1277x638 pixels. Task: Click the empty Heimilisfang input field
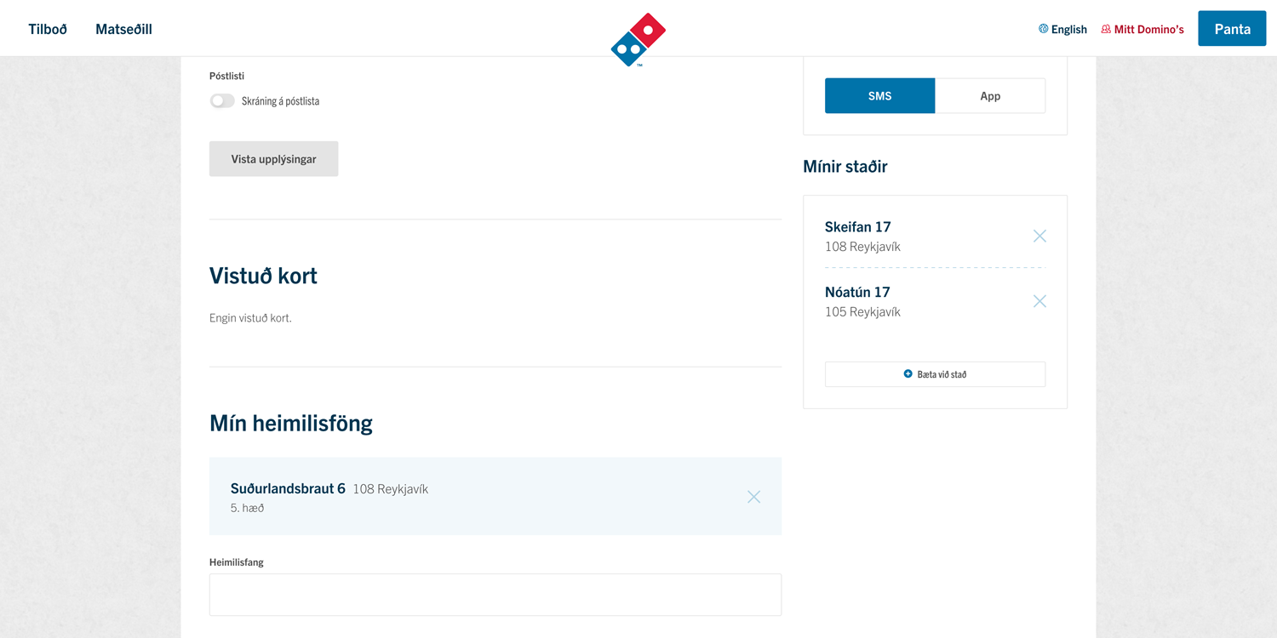point(495,594)
